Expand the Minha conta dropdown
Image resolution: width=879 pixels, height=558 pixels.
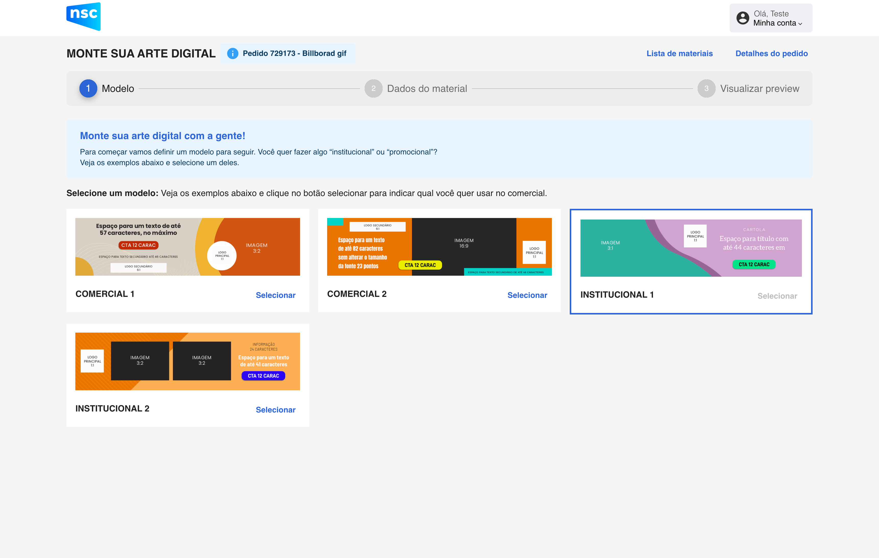point(778,23)
